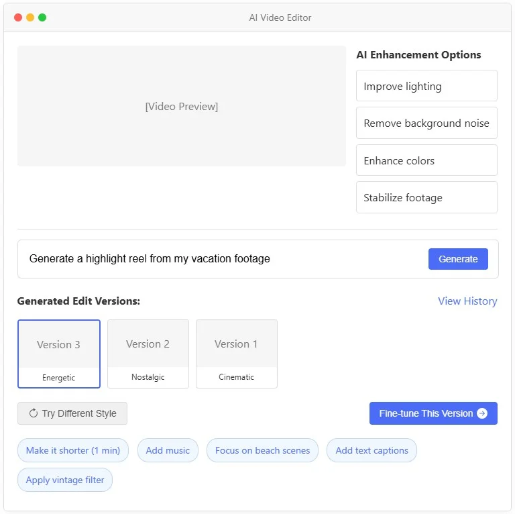The height and width of the screenshot is (514, 515).
Task: Select the Apply vintage filter chip
Action: (x=65, y=480)
